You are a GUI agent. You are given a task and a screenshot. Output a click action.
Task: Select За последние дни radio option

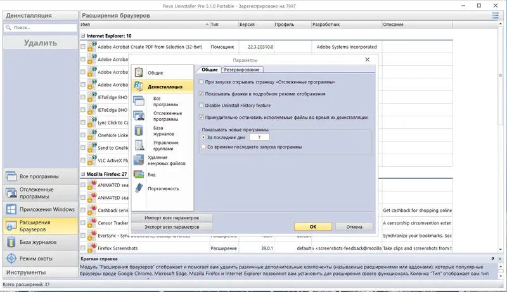click(x=203, y=137)
